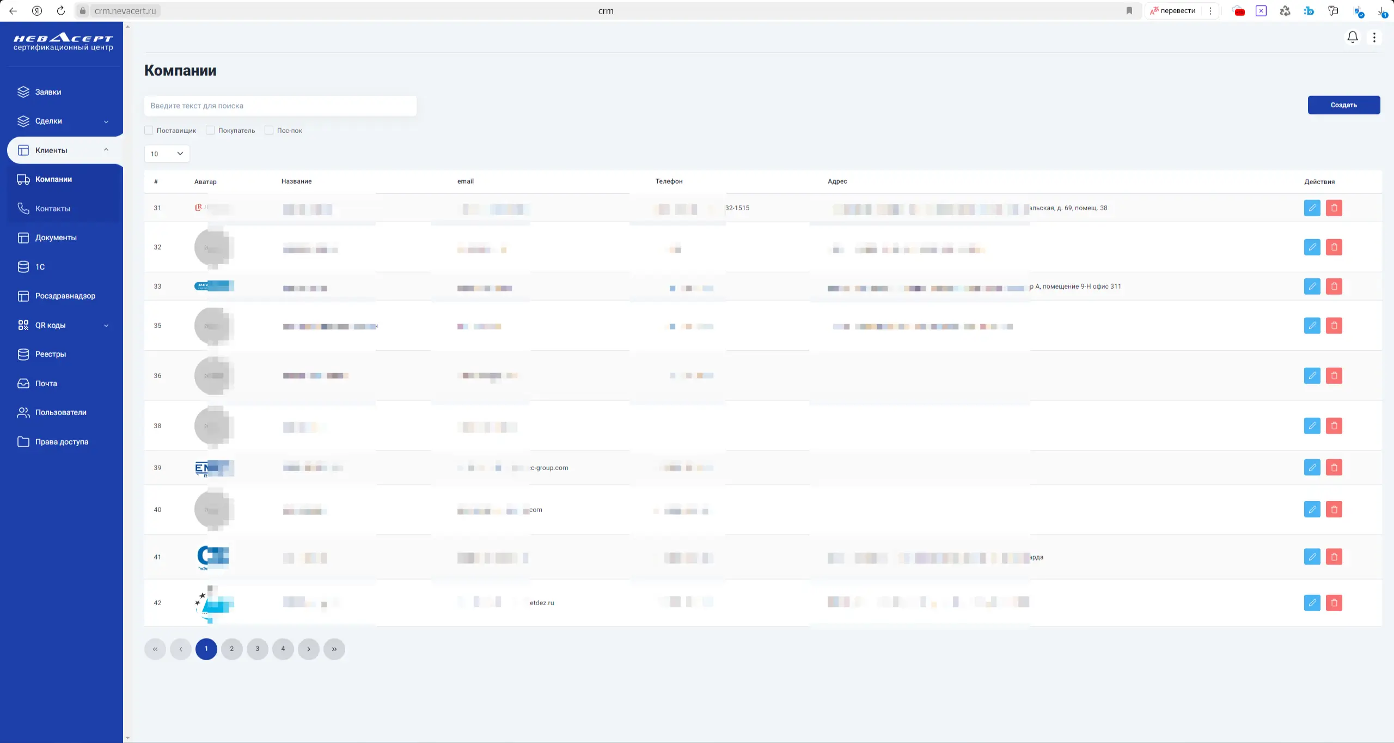
Task: Open the 1С section via its database icon
Action: [23, 266]
